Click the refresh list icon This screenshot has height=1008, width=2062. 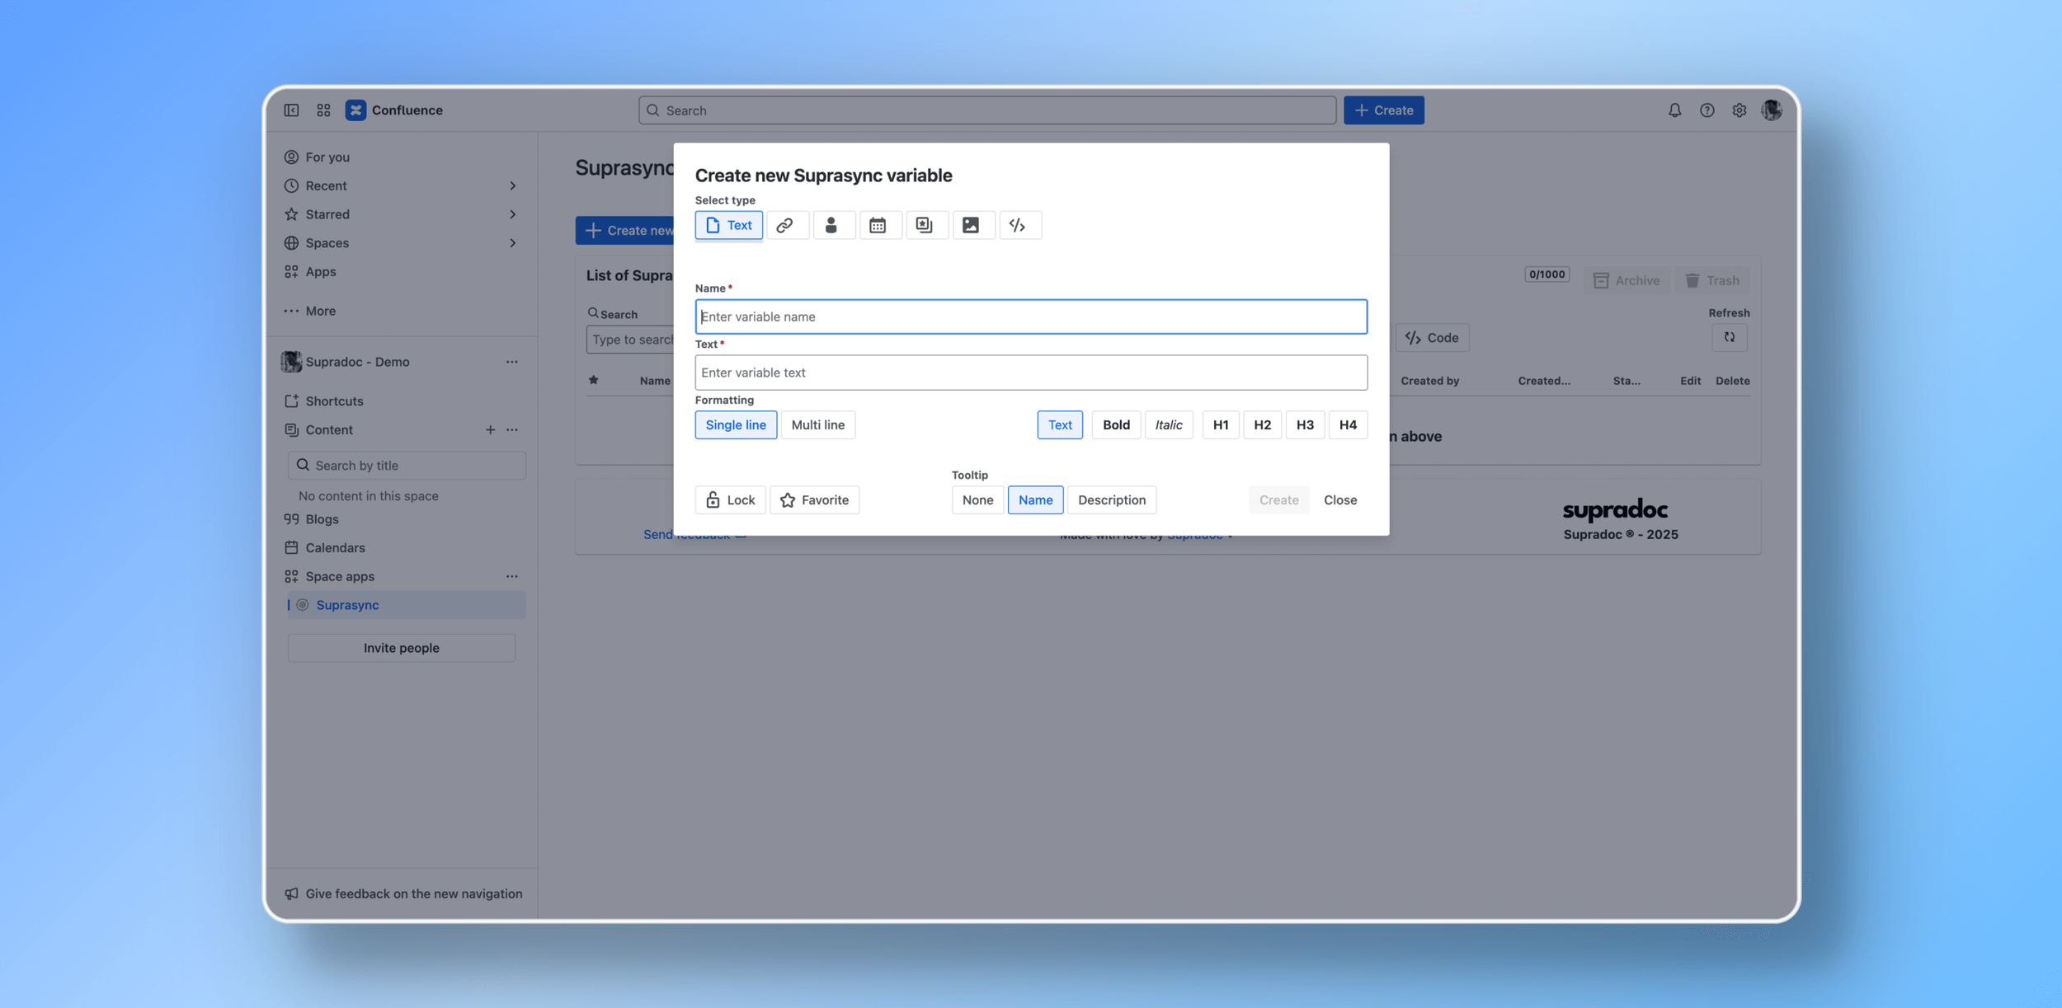pyautogui.click(x=1729, y=337)
